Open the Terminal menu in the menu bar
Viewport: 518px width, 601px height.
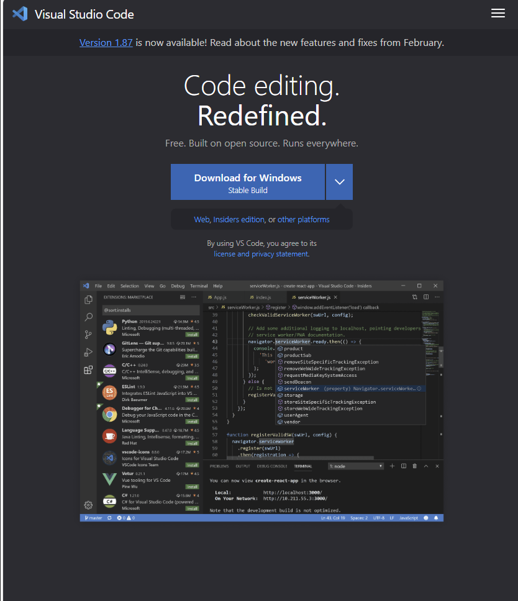(x=199, y=286)
